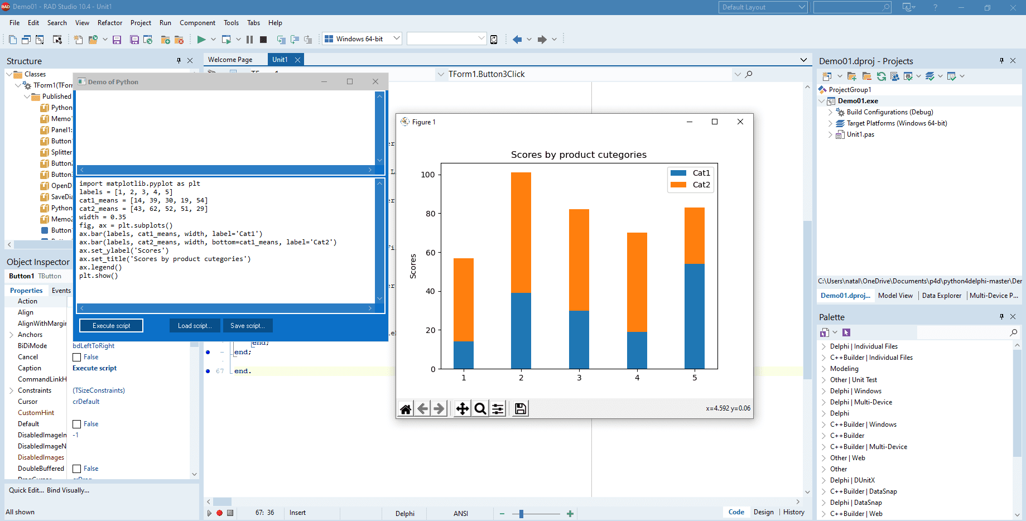Viewport: 1026px width, 521px height.
Task: Reset the plot view with the Home icon
Action: (x=405, y=408)
